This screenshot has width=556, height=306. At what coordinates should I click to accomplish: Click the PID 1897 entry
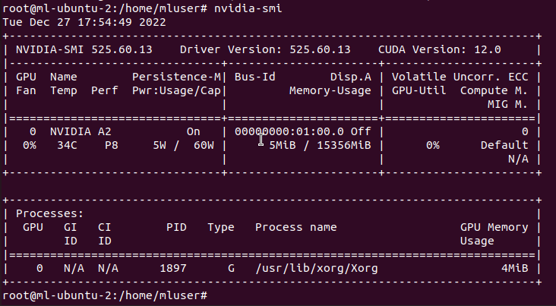pyautogui.click(x=173, y=268)
